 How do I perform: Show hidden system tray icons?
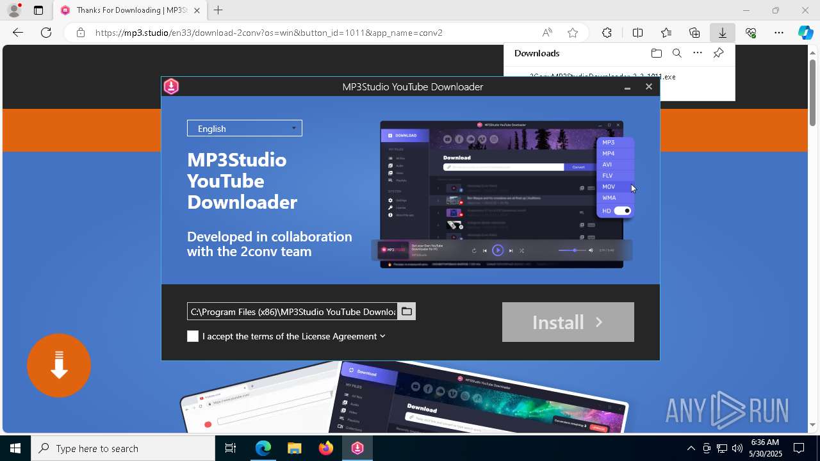click(x=691, y=448)
